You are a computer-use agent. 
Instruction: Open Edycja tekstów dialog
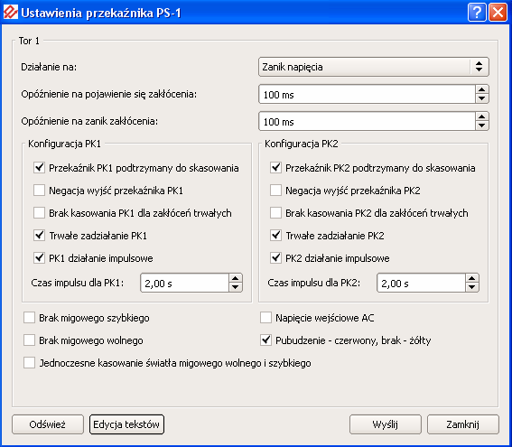[126, 424]
